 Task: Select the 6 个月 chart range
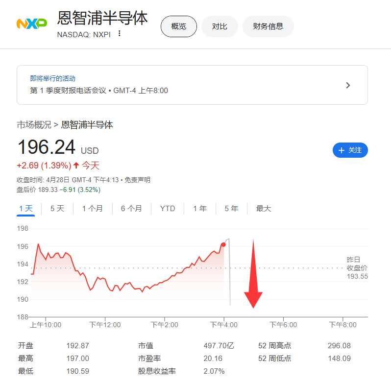tap(131, 209)
